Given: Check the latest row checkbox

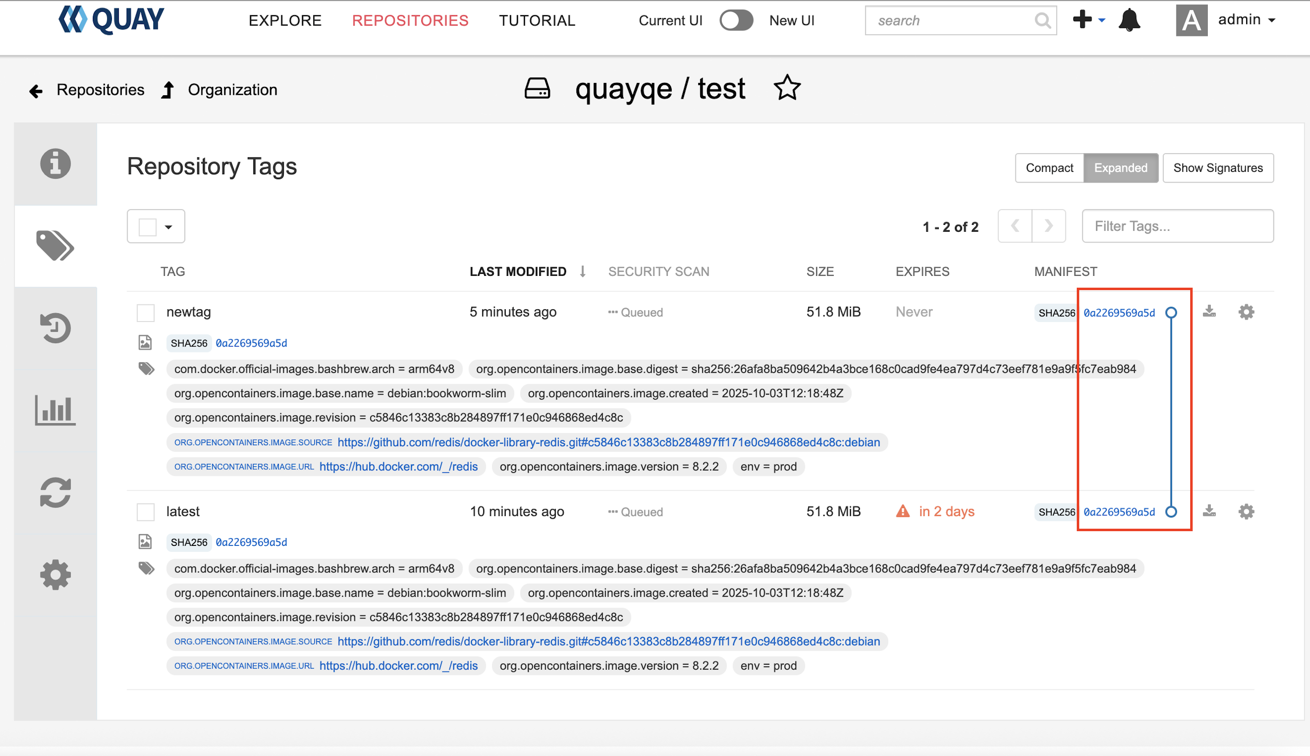Looking at the screenshot, I should click(145, 512).
